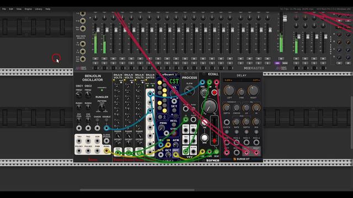Click the sQuant IN jack
This screenshot has width=353, height=198.
168,145
